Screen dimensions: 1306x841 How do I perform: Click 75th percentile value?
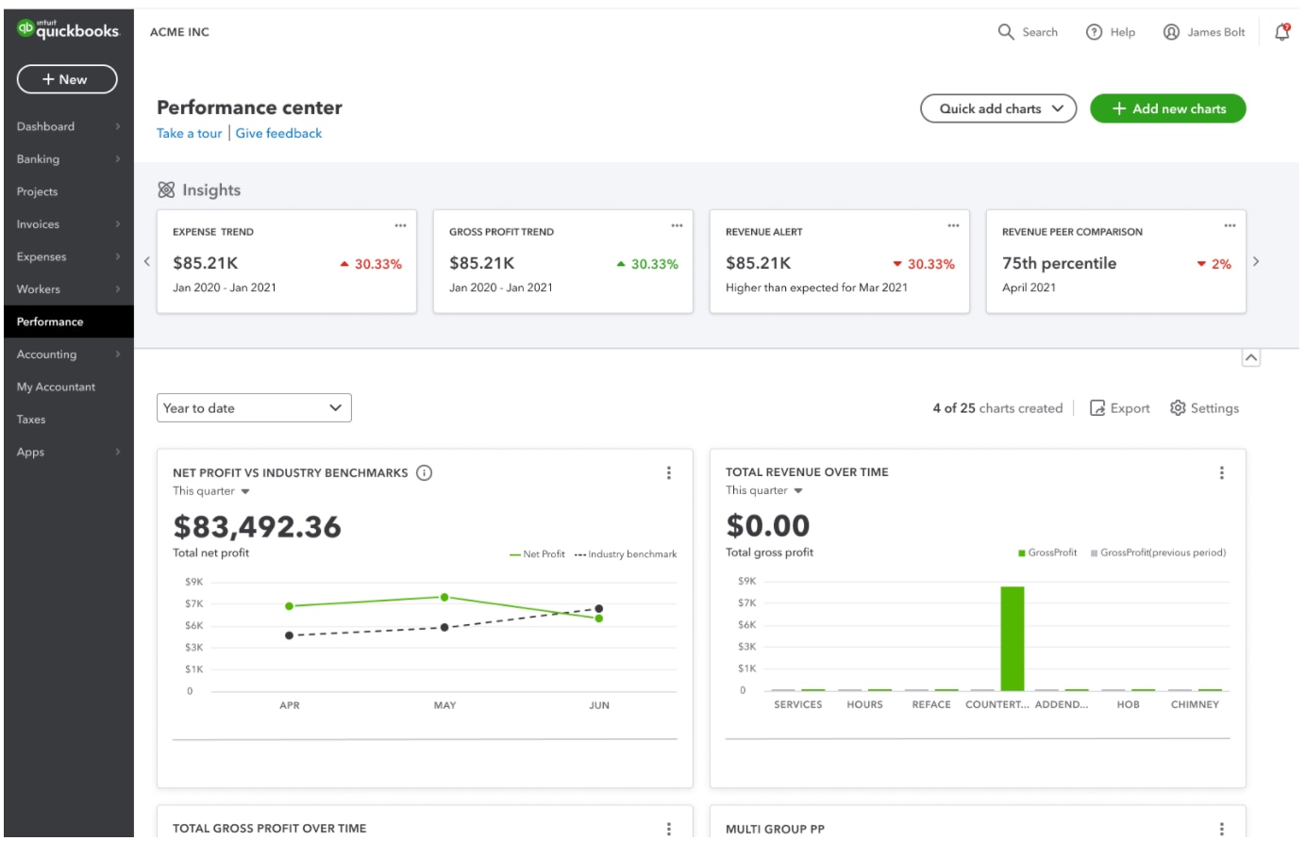pos(1059,264)
